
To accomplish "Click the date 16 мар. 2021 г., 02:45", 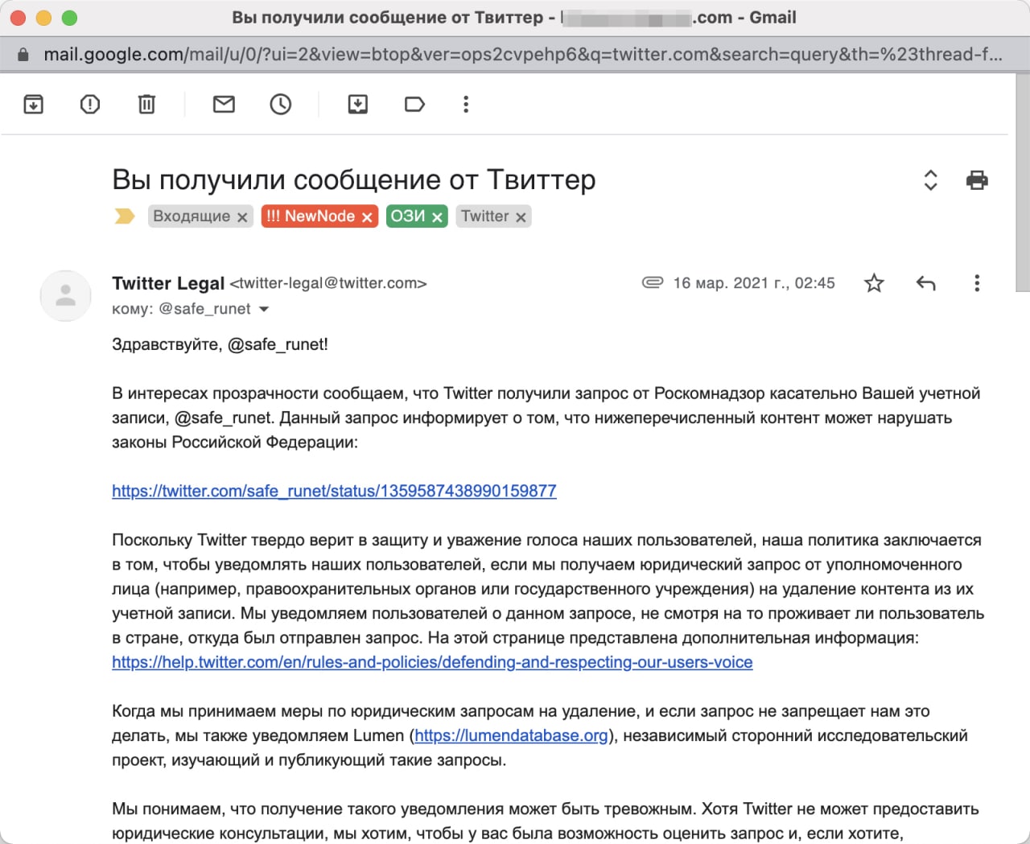I will click(754, 283).
